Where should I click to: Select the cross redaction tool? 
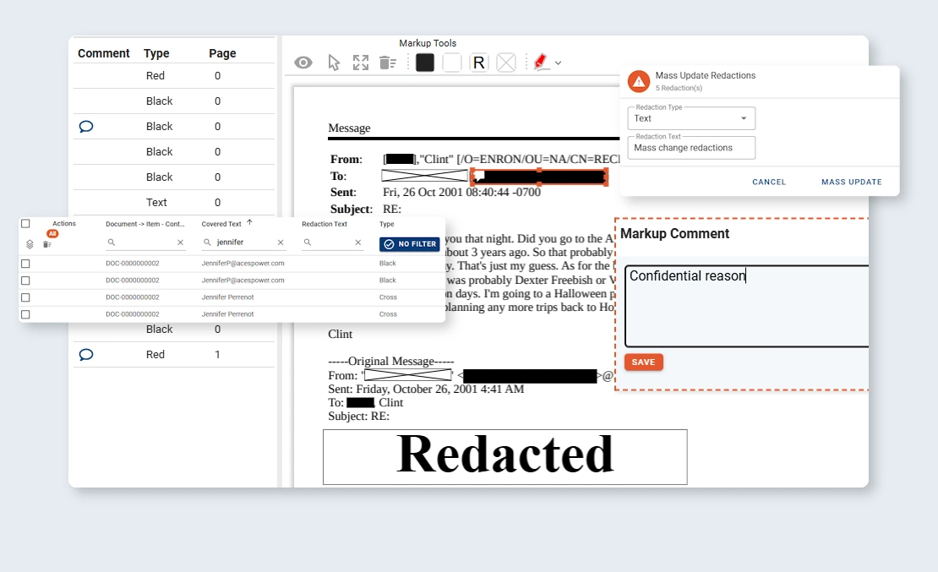(505, 62)
